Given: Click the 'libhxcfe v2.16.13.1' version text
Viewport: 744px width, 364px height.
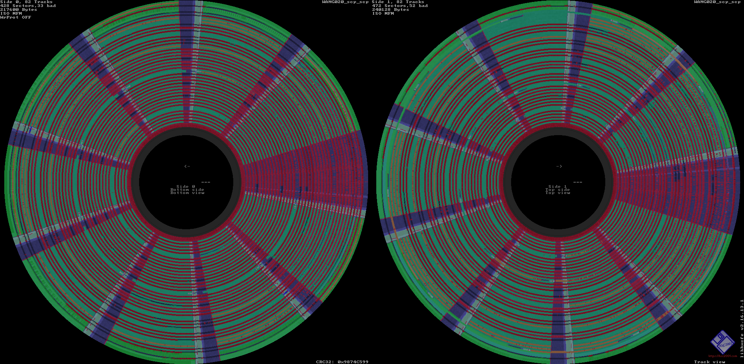Looking at the screenshot, I should coord(742,328).
